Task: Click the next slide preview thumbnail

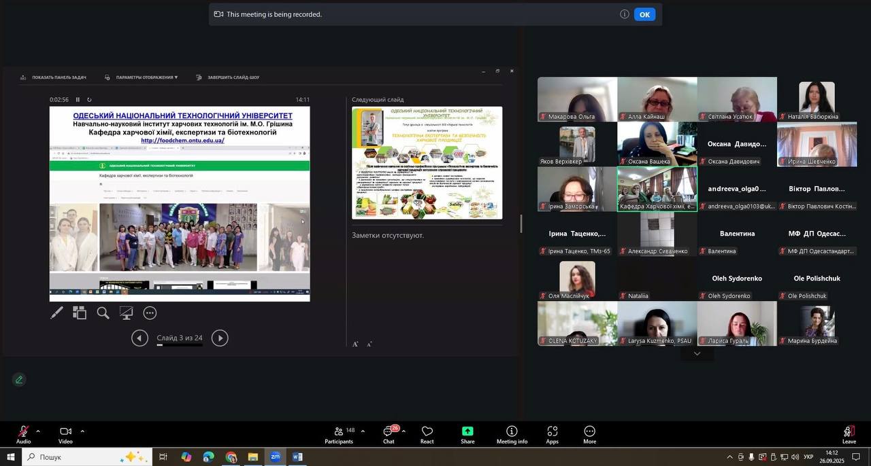Action: click(427, 163)
